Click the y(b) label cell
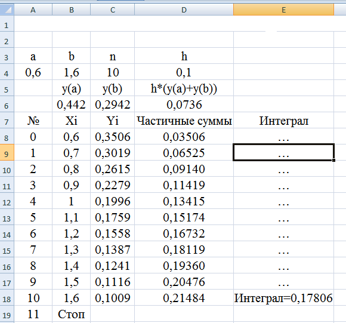The height and width of the screenshot is (323, 346). pos(113,88)
